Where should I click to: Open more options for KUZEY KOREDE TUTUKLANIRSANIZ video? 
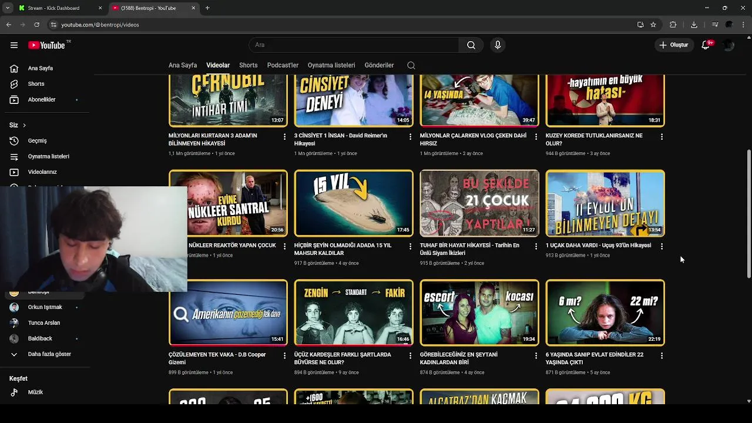point(662,136)
